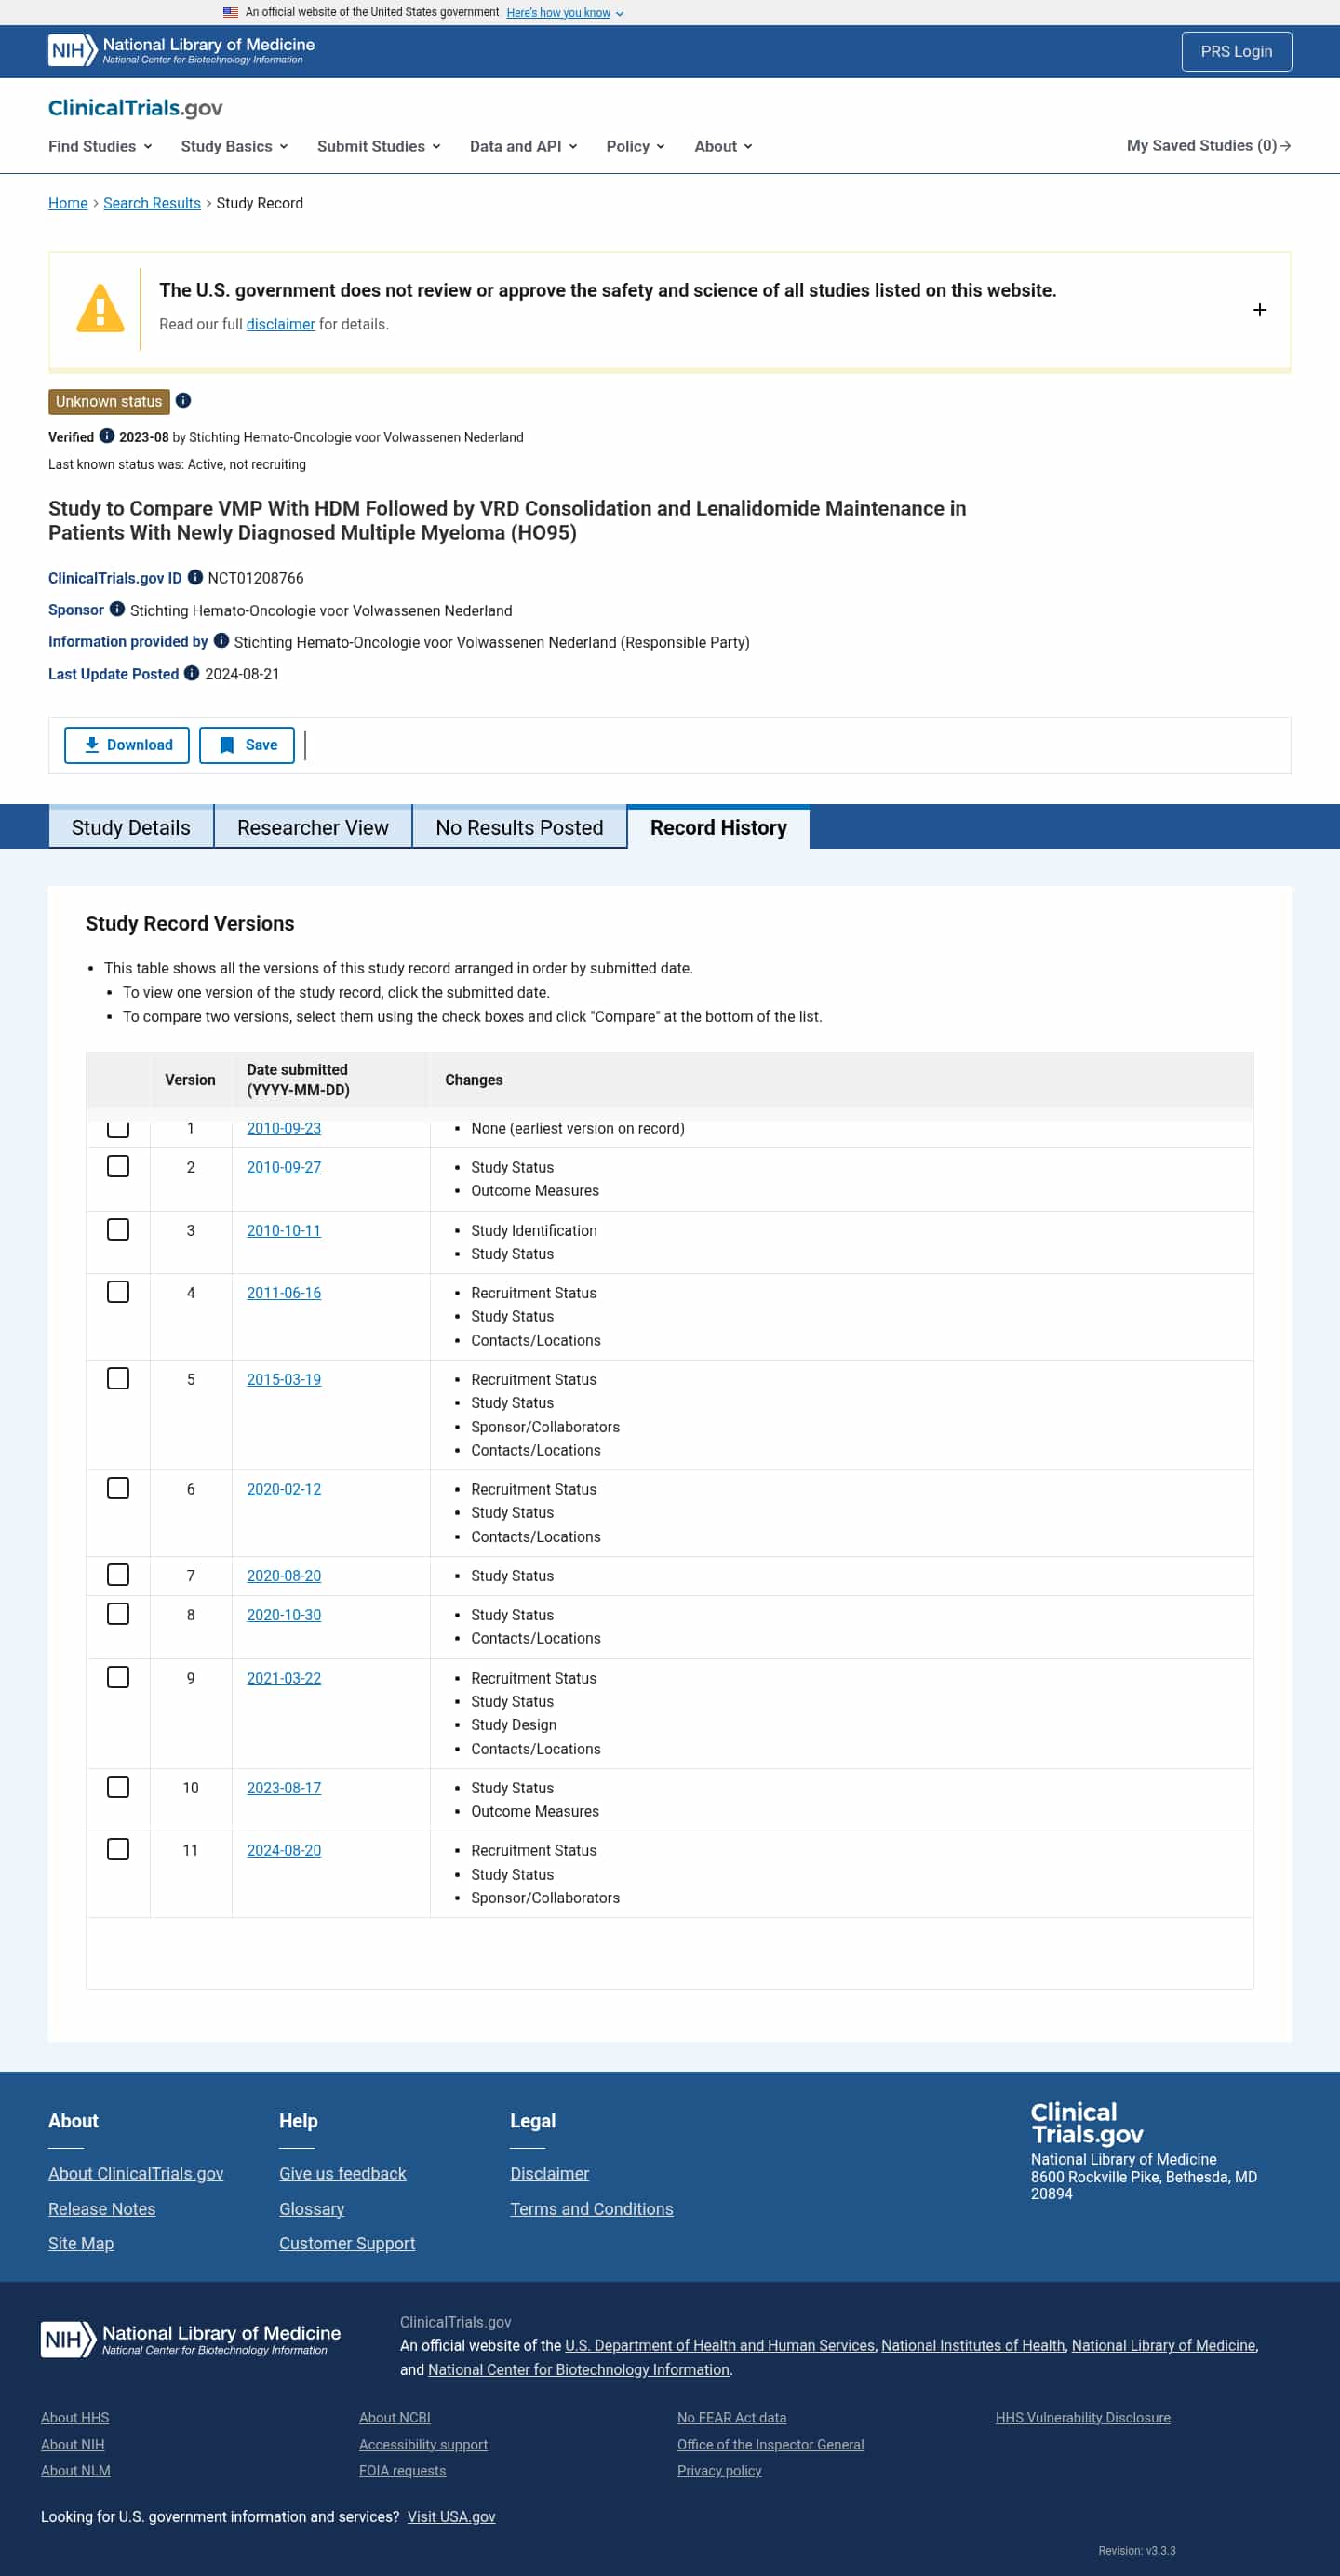Check the box for version 9

pos(118,1677)
